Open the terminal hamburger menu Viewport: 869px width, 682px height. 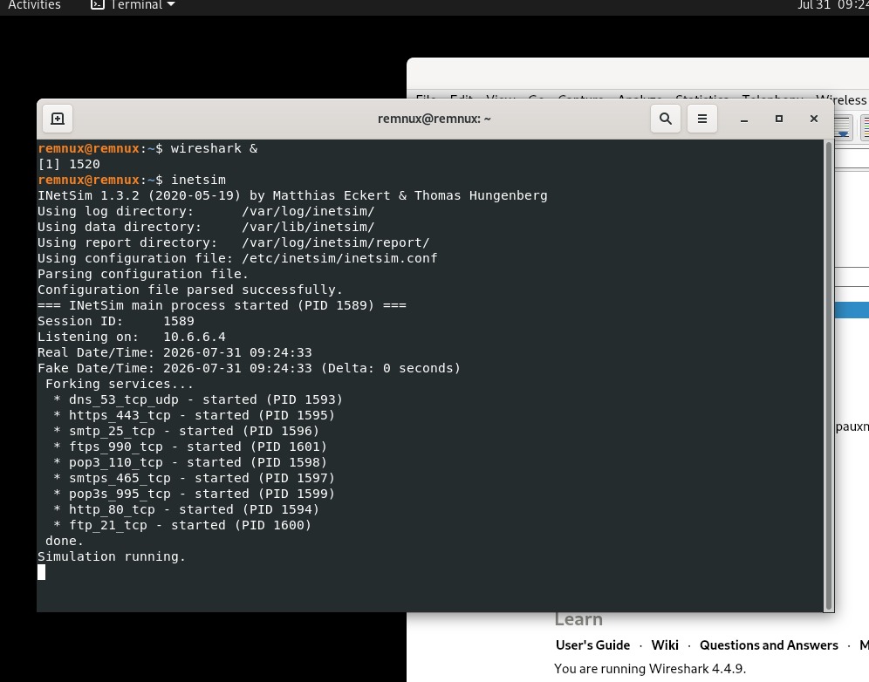702,119
